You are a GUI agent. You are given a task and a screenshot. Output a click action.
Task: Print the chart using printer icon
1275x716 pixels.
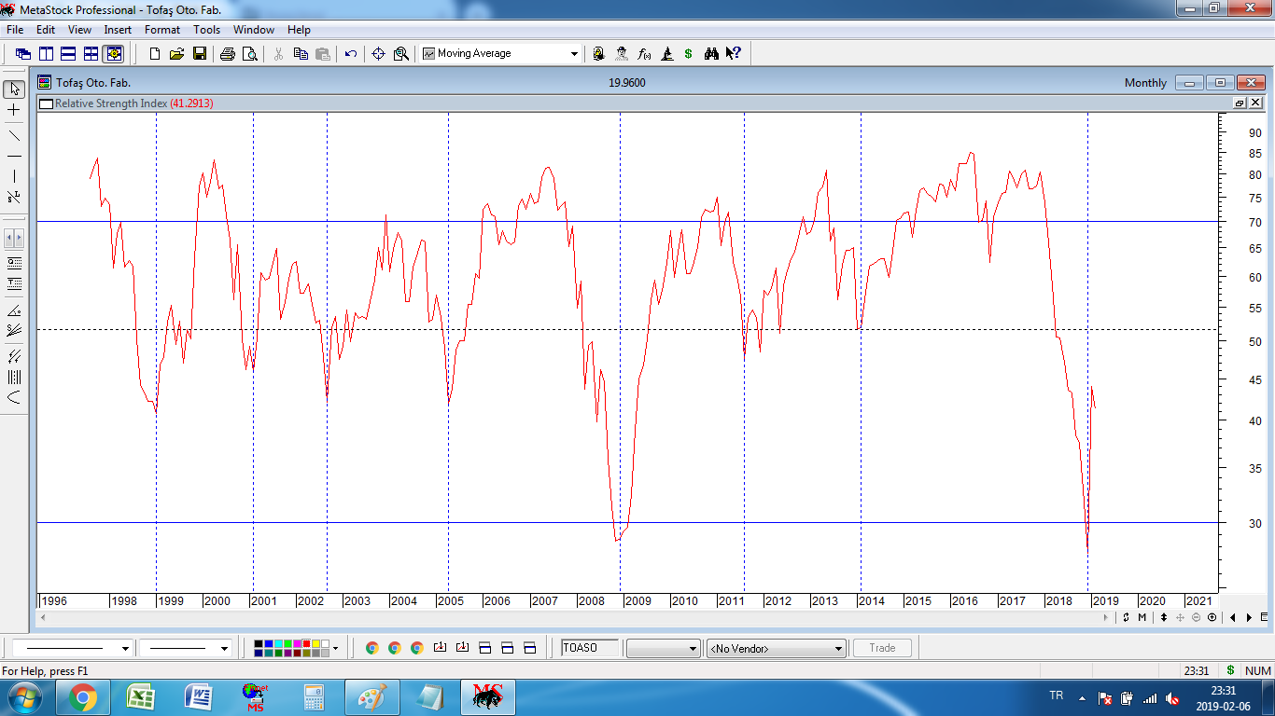[x=227, y=54]
